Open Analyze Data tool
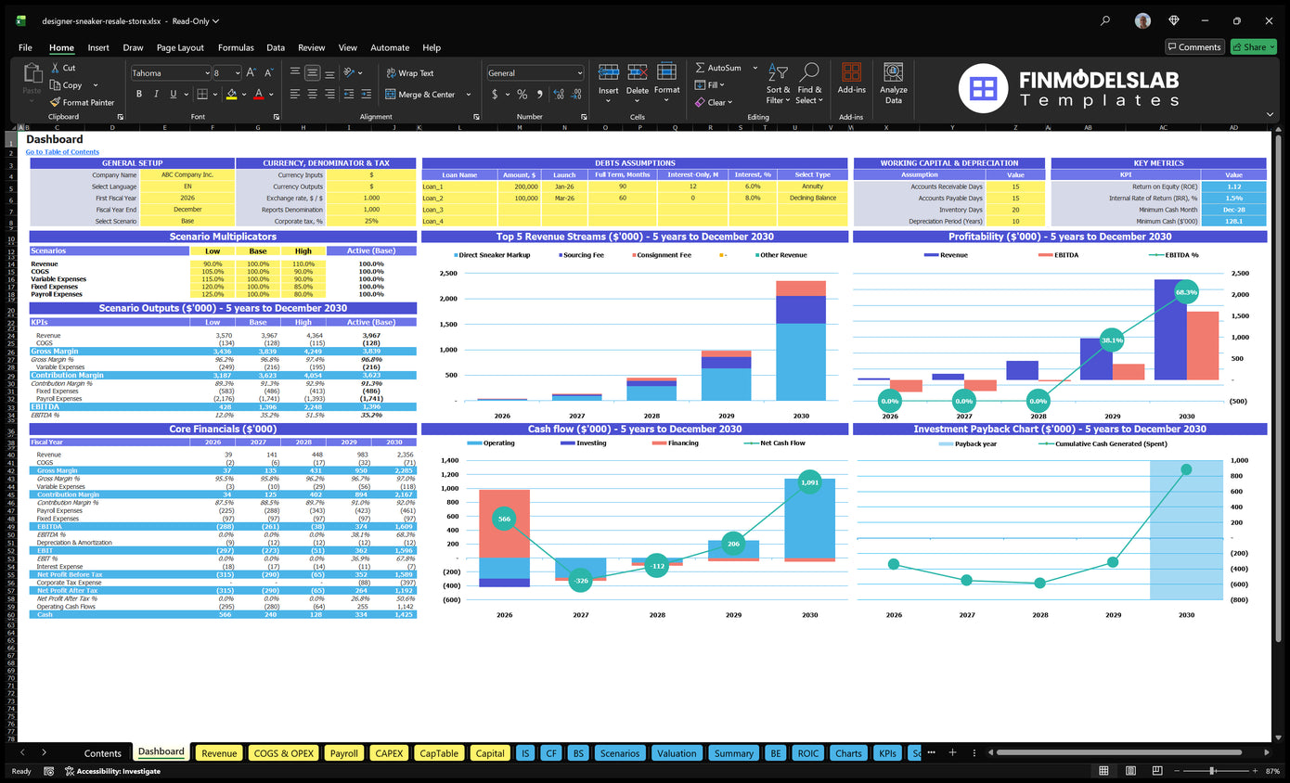 coord(893,83)
